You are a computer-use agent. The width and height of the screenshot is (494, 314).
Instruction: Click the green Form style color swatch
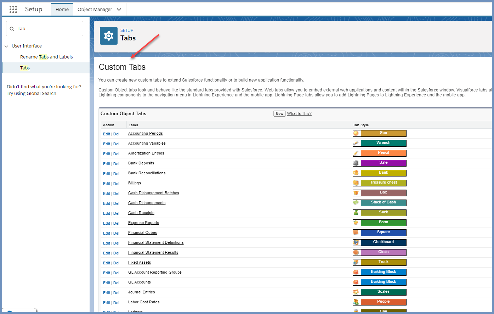point(384,223)
